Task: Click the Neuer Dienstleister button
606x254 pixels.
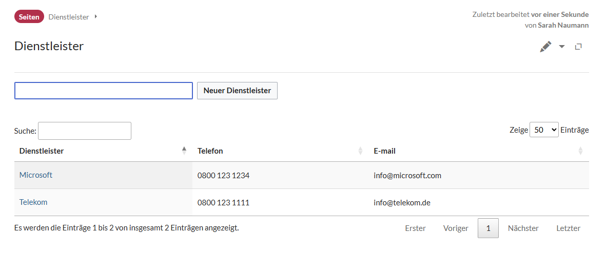Action: [x=237, y=91]
